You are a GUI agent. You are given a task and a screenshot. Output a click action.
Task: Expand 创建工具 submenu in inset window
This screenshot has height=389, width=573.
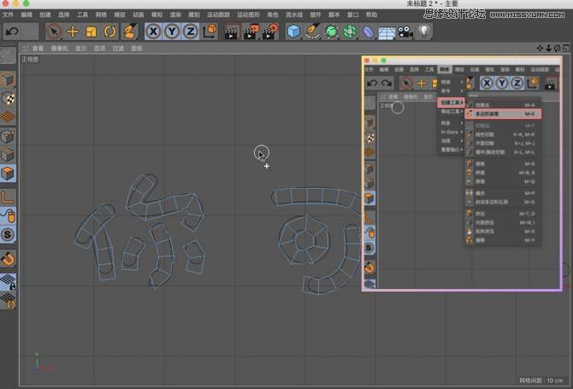click(452, 103)
